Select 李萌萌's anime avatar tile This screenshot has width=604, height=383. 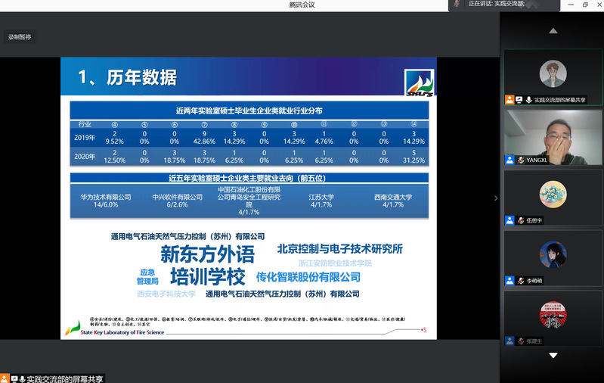pyautogui.click(x=553, y=254)
